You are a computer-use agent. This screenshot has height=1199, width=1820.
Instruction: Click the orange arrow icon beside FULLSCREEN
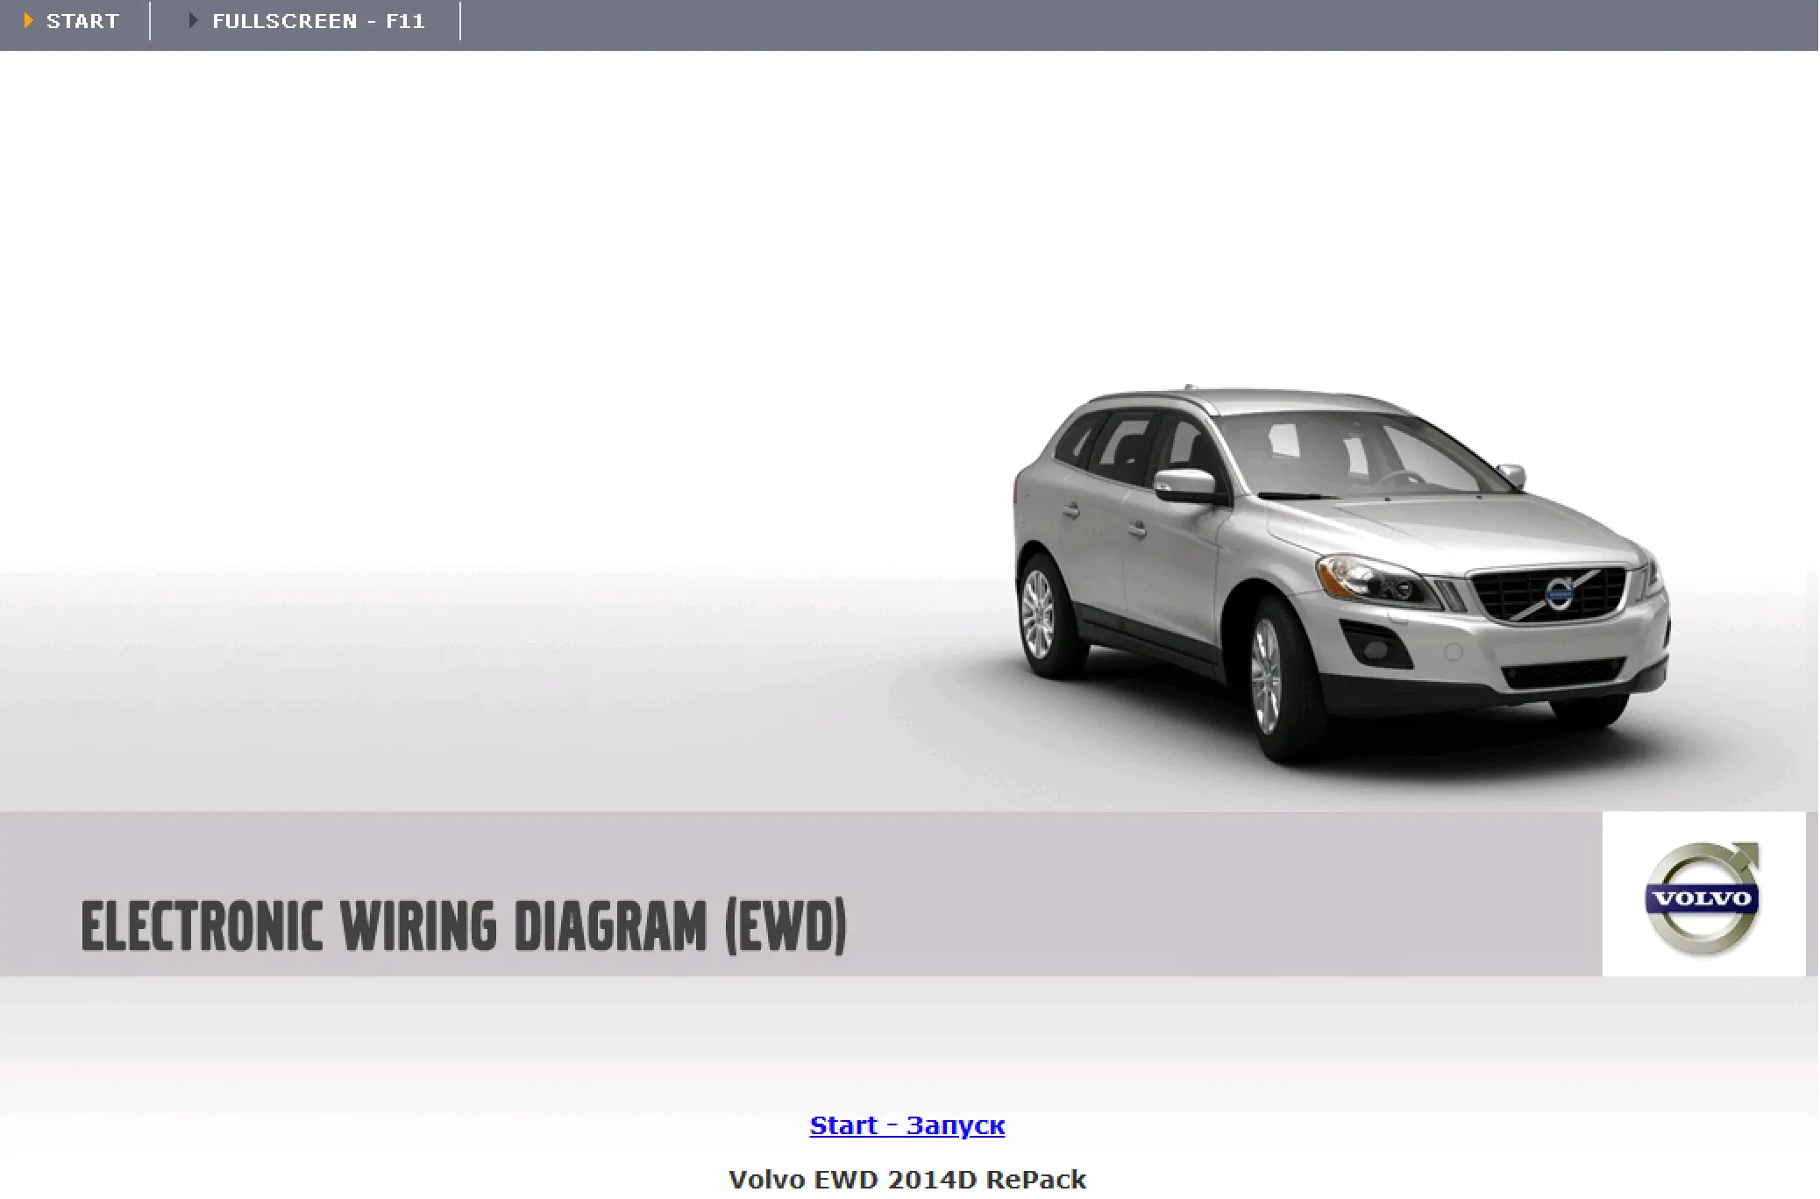click(192, 20)
